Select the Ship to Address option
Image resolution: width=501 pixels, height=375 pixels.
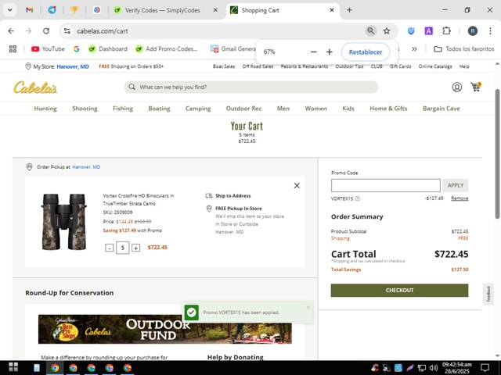pos(228,196)
